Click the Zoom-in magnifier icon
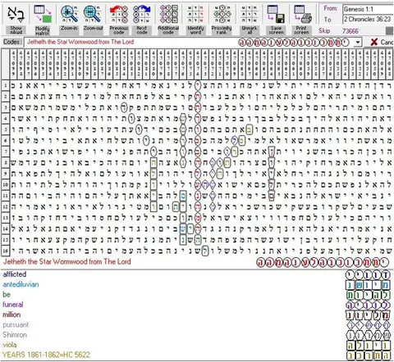The width and height of the screenshot is (394, 362). [69, 14]
